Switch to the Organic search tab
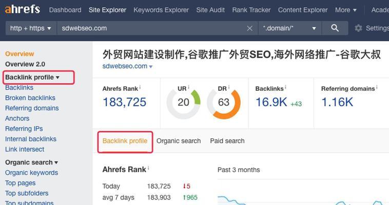389x205 pixels. [x=179, y=141]
